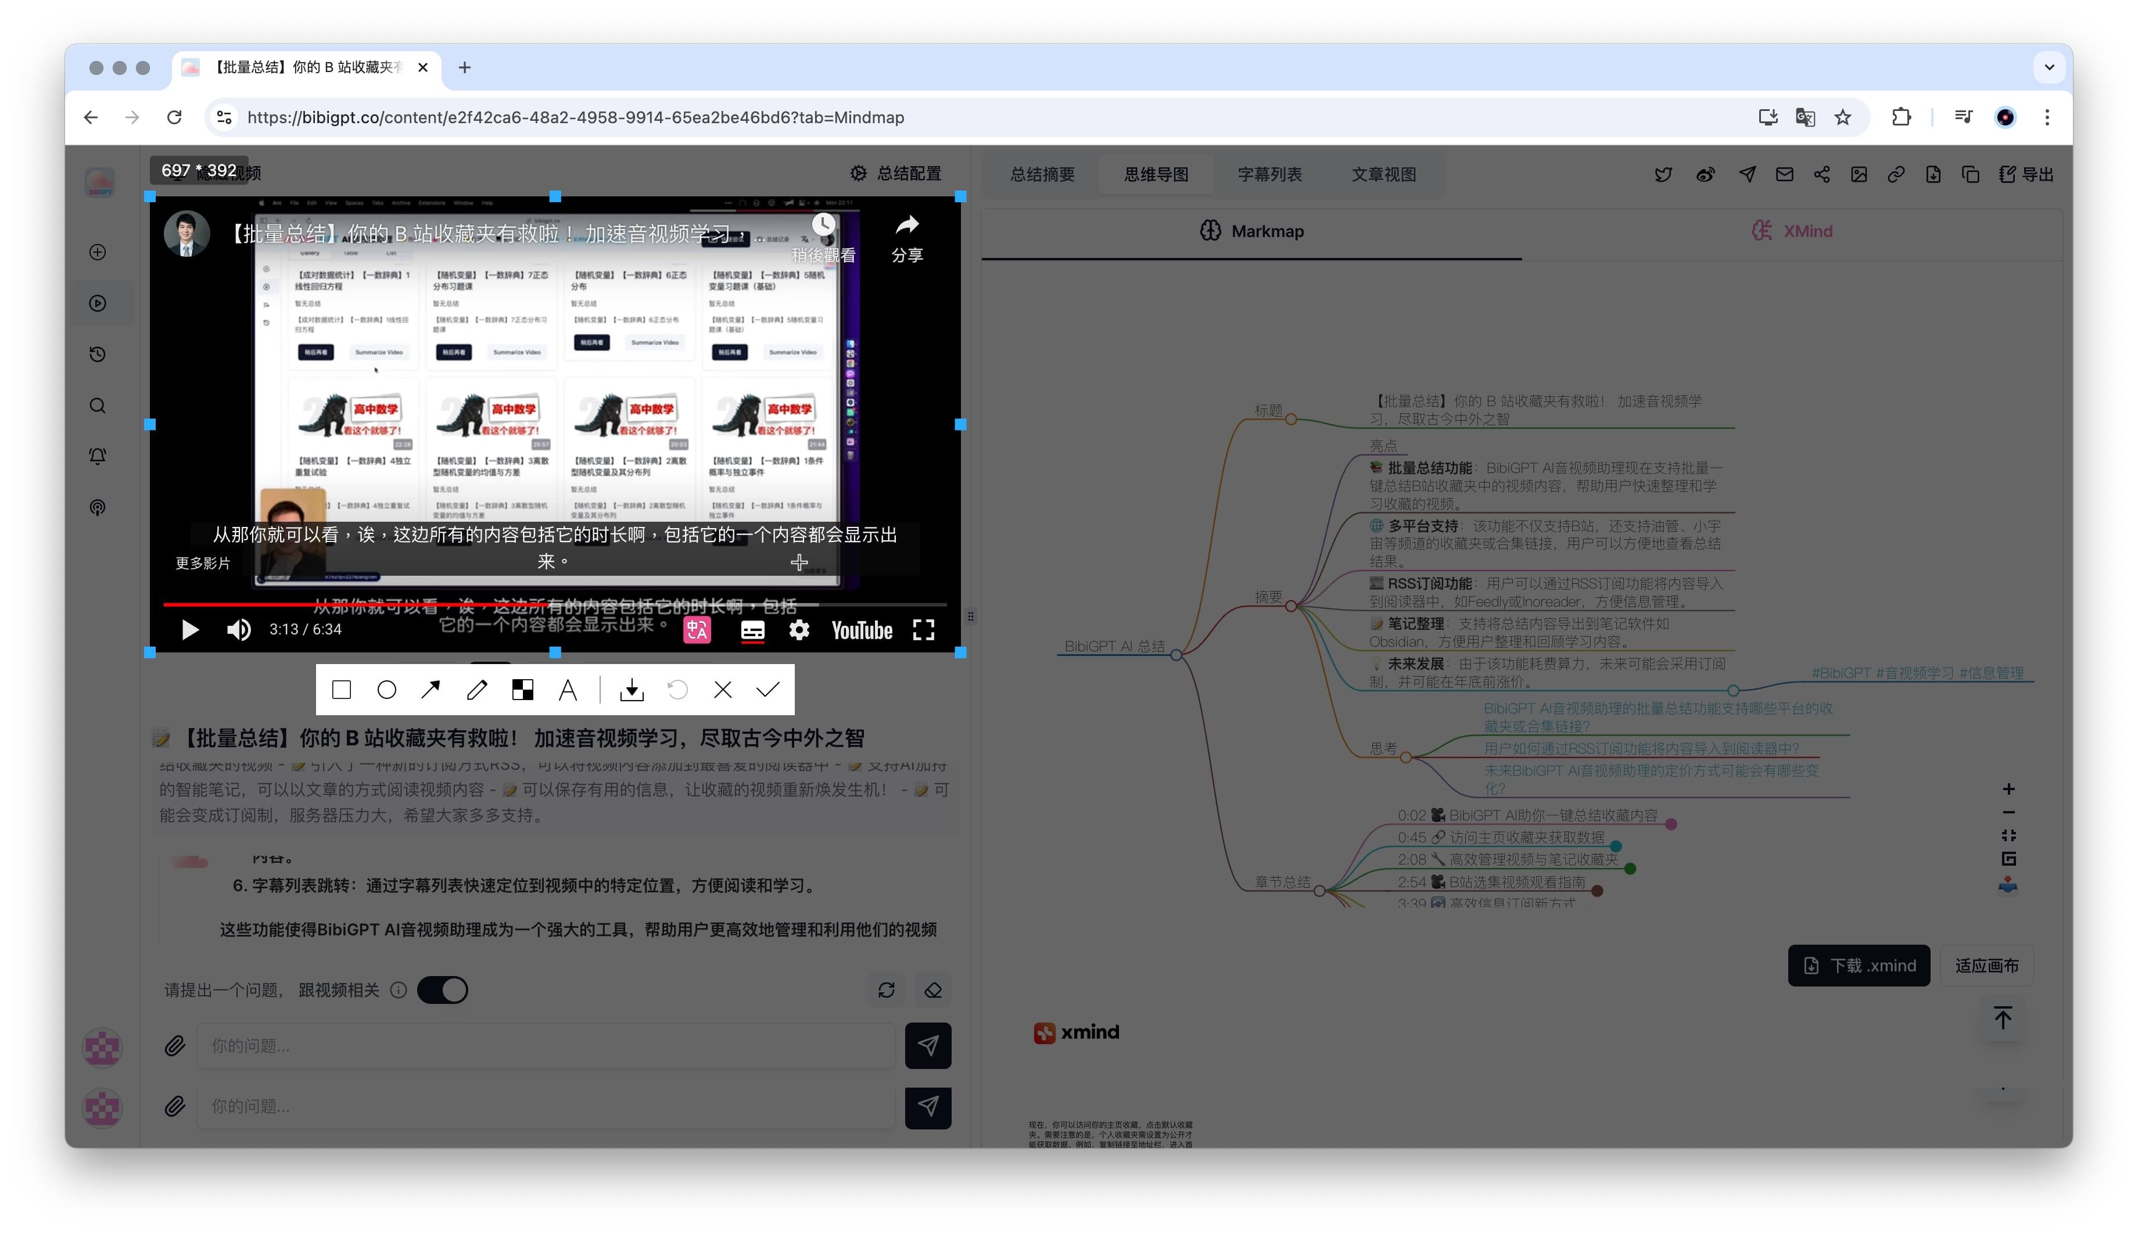
Task: Switch to 字幕列表 tab
Action: click(1269, 175)
